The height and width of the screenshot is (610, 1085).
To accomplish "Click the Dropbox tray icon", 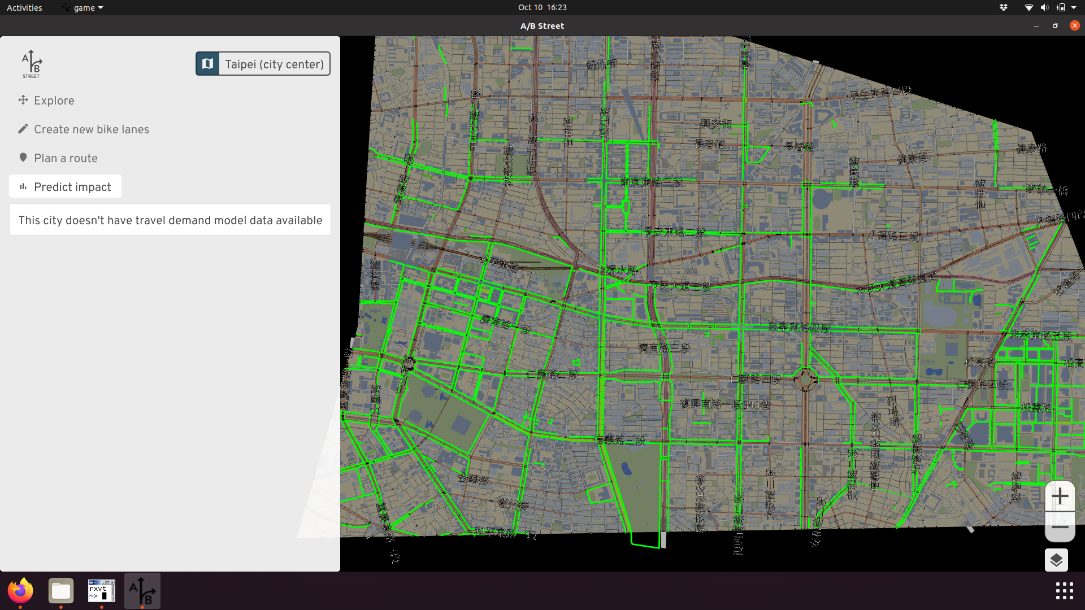I will click(x=1003, y=7).
